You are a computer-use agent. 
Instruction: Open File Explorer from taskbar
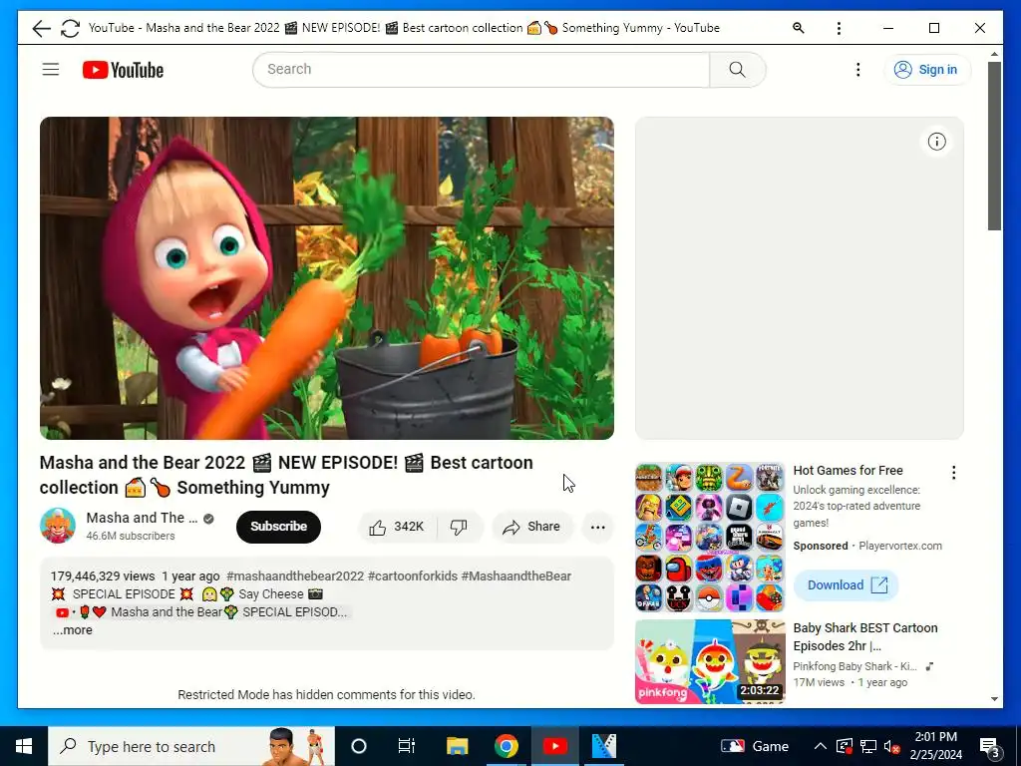coord(457,746)
